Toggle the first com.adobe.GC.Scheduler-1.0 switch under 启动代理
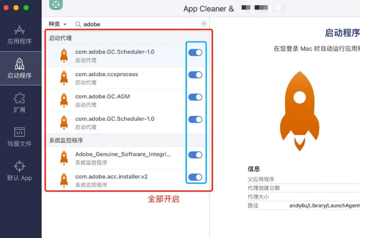 coord(195,53)
